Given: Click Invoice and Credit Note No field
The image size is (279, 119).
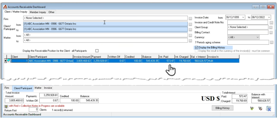Looking at the screenshot, I should tap(248, 22).
